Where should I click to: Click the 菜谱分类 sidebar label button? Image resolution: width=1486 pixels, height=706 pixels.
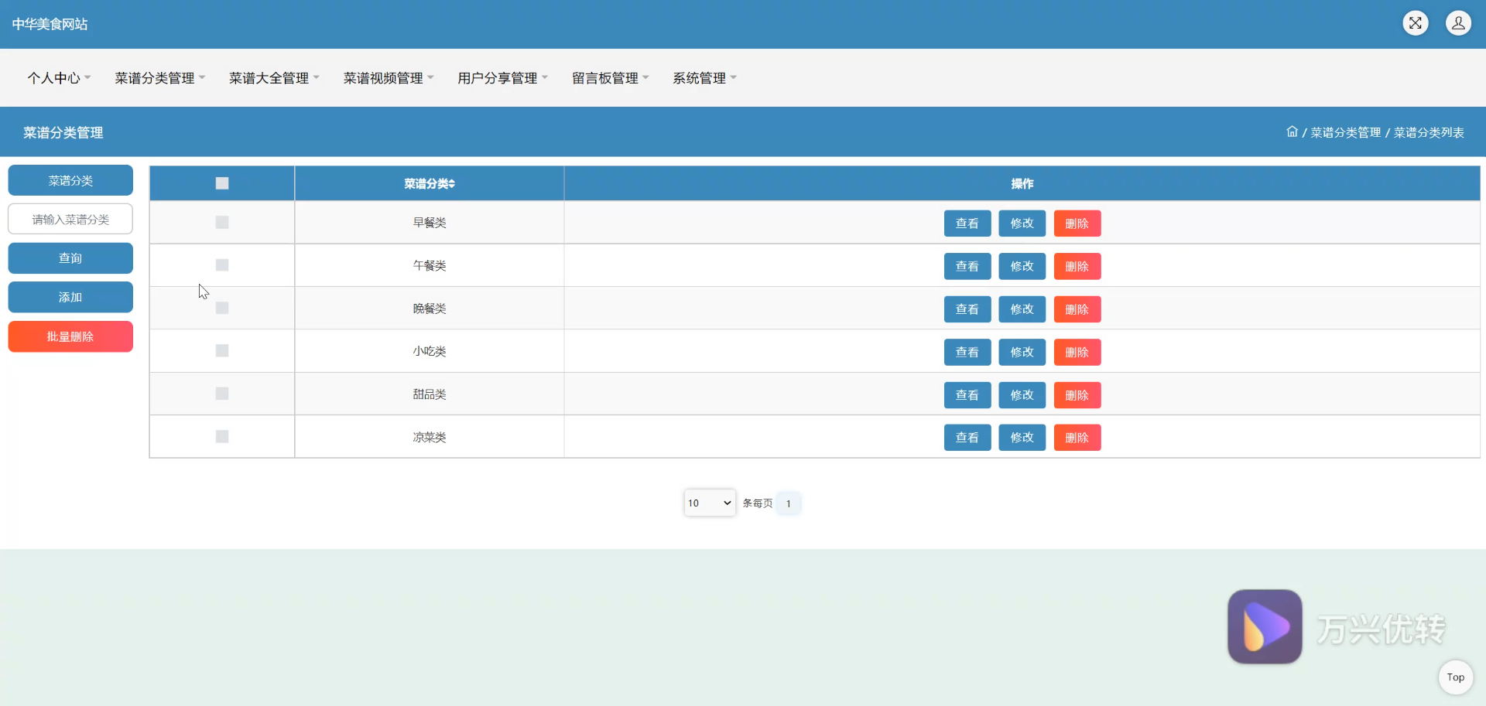point(70,180)
